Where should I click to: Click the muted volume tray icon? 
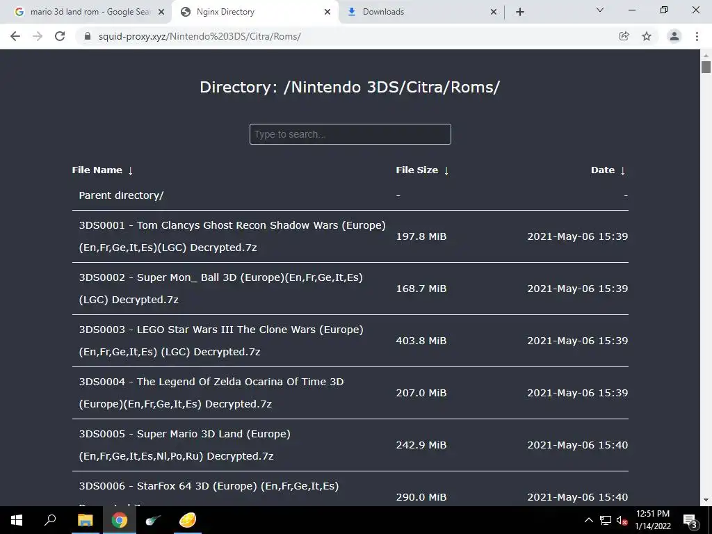622,520
